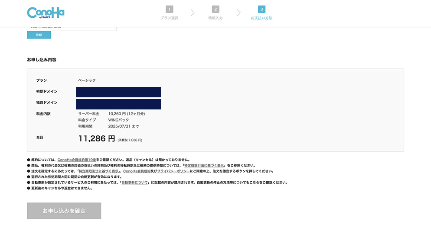Screen dimensions: 431x231
Task: Click the 独自ドメイン label
Action: (47, 103)
